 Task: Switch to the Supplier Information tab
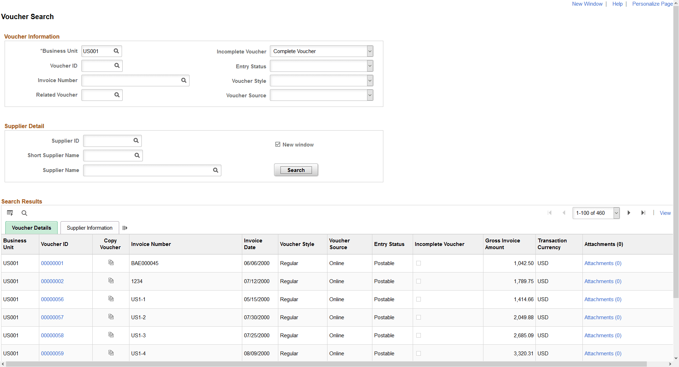pos(89,228)
